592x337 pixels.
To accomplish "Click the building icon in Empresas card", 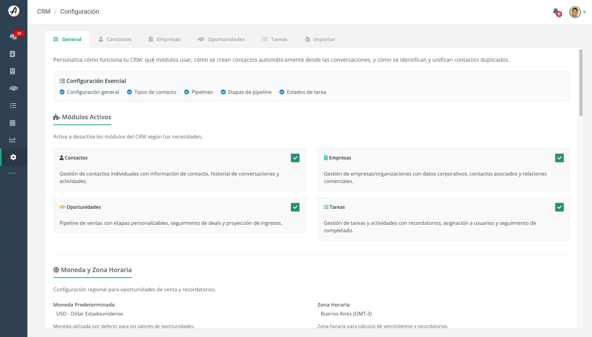I will click(326, 158).
